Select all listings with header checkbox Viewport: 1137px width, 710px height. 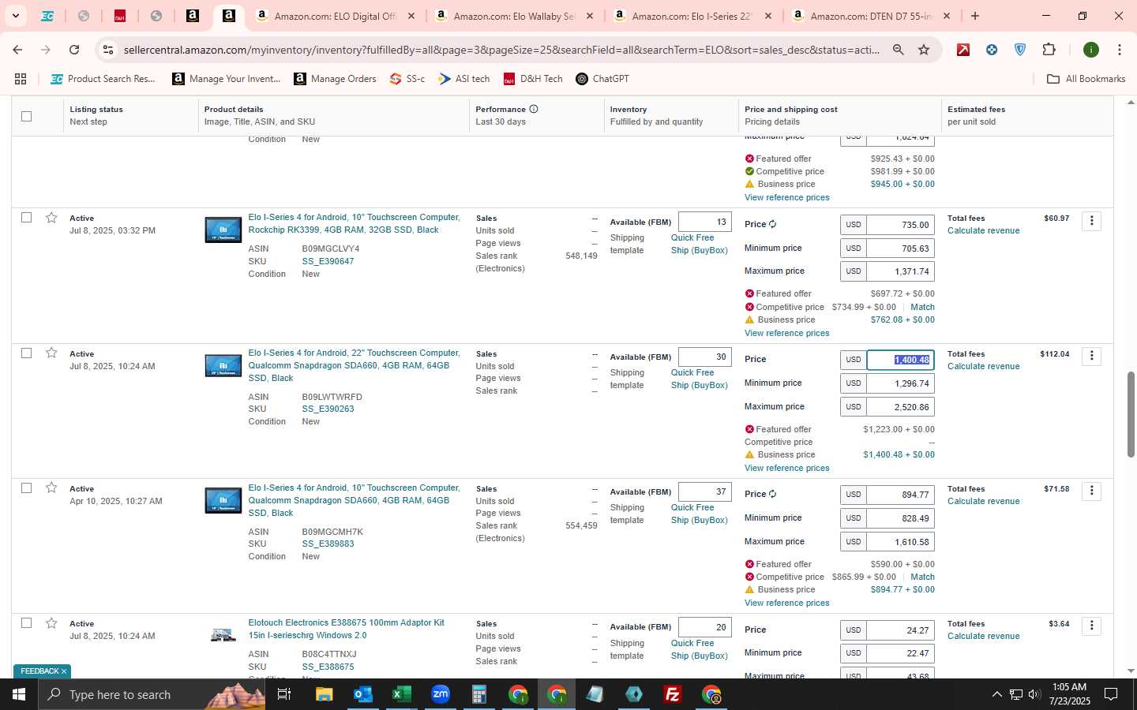tap(26, 116)
